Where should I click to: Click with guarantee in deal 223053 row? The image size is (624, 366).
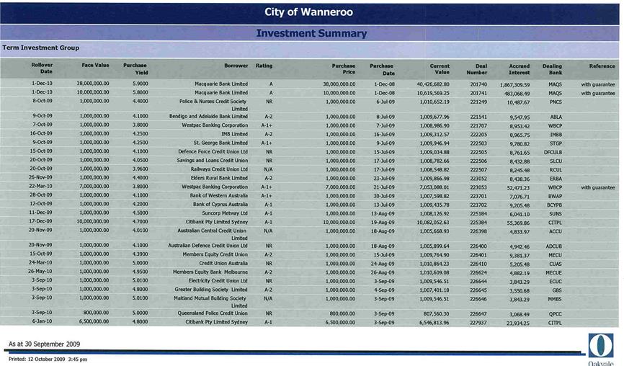click(x=598, y=187)
